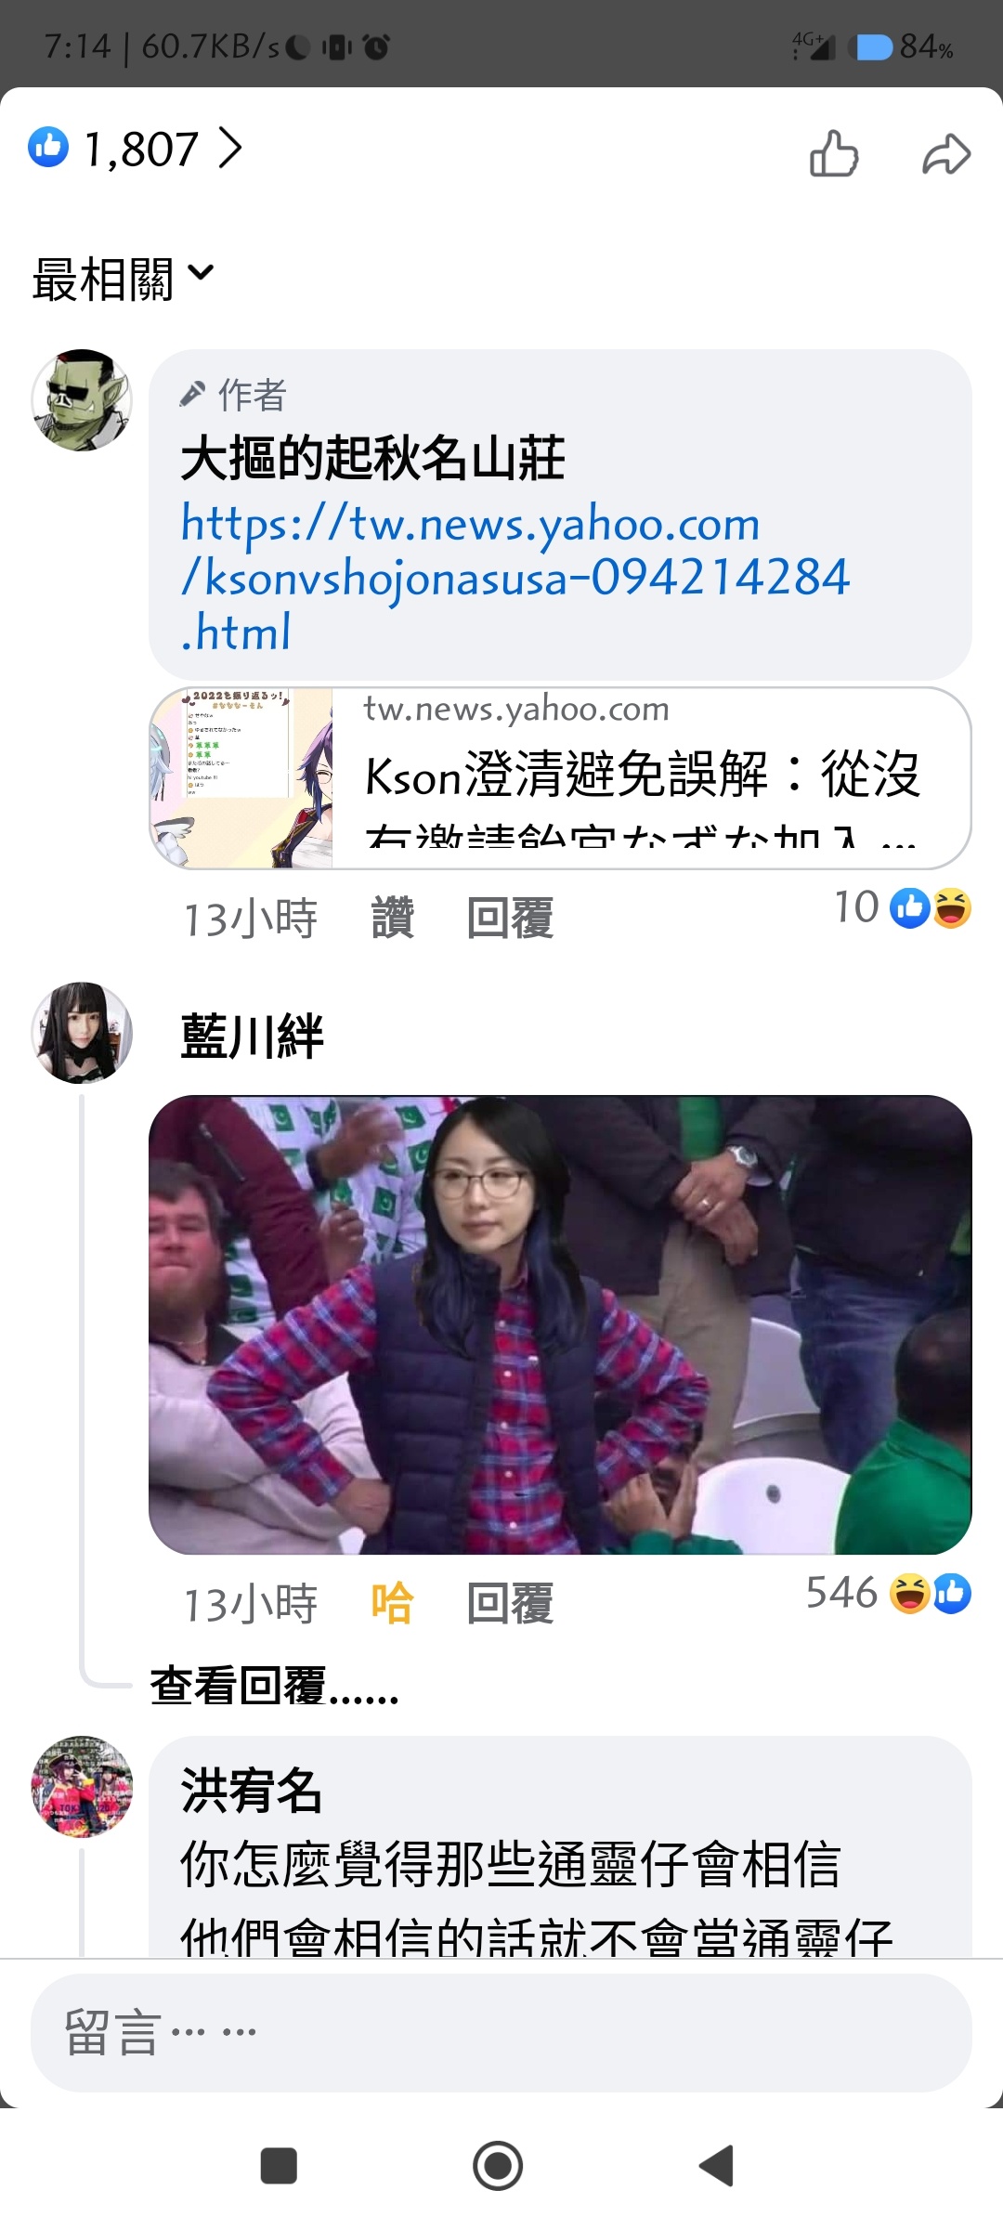Open the author's orc avatar profile
This screenshot has height=2229, width=1003.
tap(82, 400)
